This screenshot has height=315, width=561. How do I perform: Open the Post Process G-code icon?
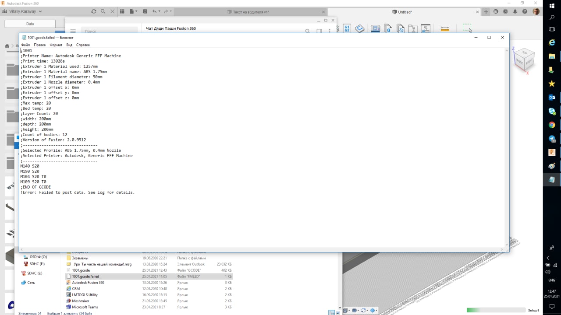point(388,29)
